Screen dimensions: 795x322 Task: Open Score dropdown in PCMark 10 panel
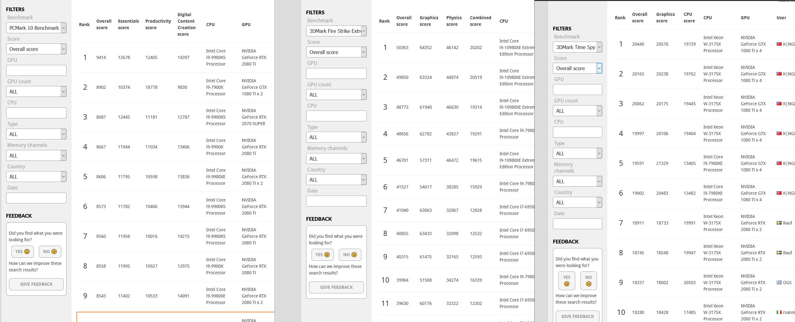(36, 49)
